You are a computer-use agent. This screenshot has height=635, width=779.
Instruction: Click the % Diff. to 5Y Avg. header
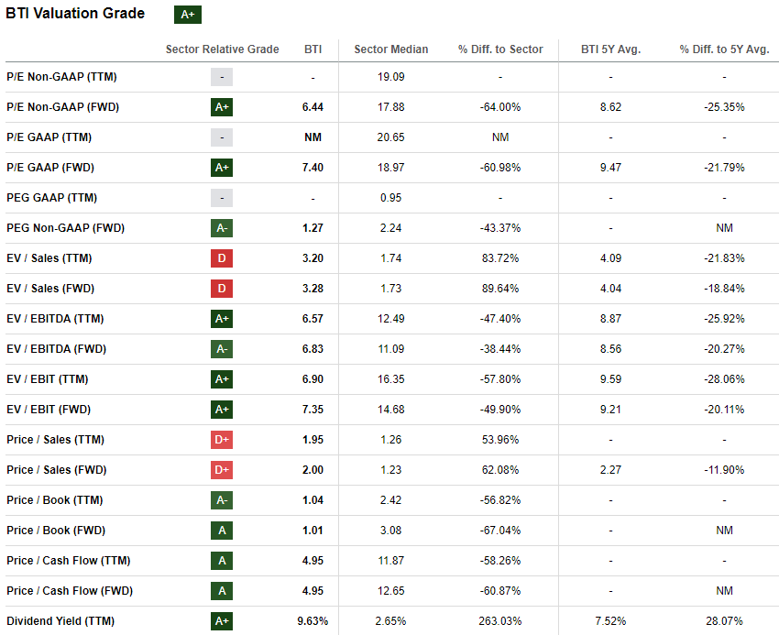pos(724,49)
